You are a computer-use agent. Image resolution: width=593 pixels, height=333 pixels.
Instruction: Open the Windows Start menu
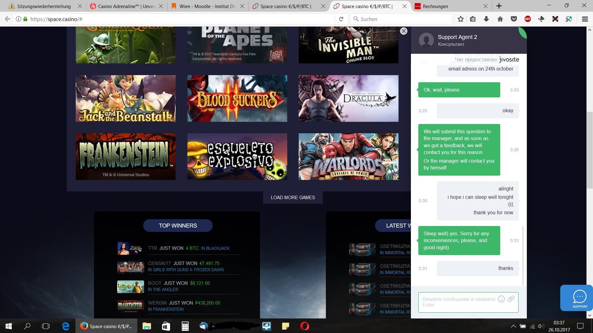coord(8,326)
